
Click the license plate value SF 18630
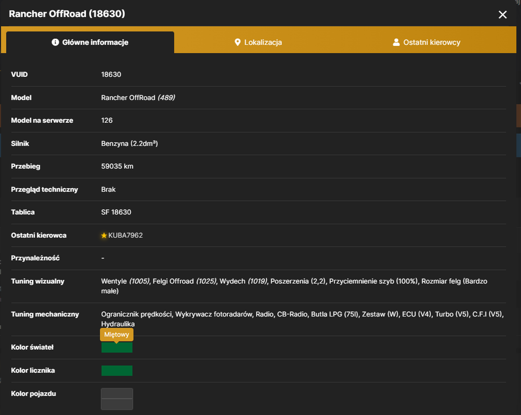coord(116,212)
